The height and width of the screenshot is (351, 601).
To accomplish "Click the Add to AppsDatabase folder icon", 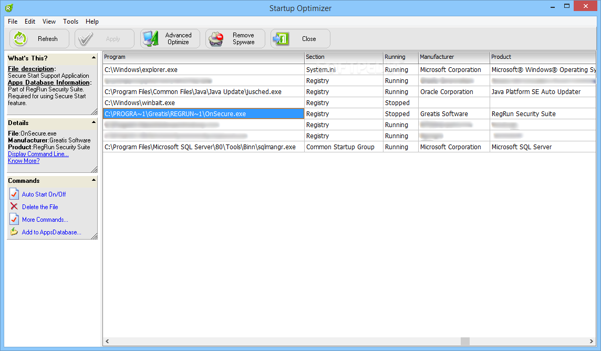I will pos(14,232).
